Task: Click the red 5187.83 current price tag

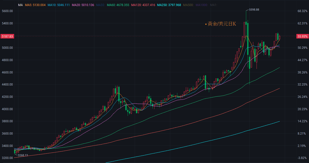Action: [7, 36]
